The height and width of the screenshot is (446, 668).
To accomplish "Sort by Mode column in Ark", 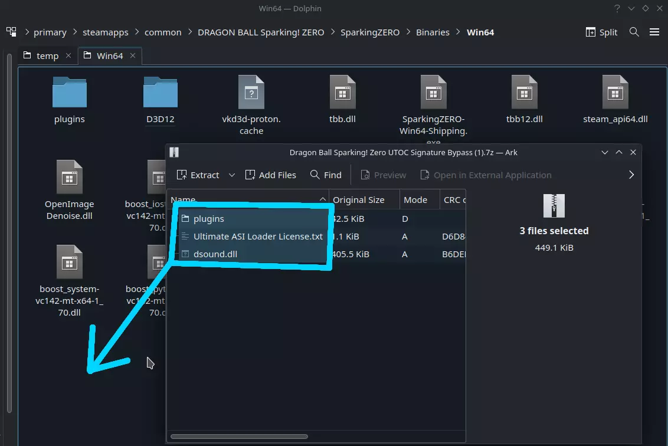I will pyautogui.click(x=419, y=200).
